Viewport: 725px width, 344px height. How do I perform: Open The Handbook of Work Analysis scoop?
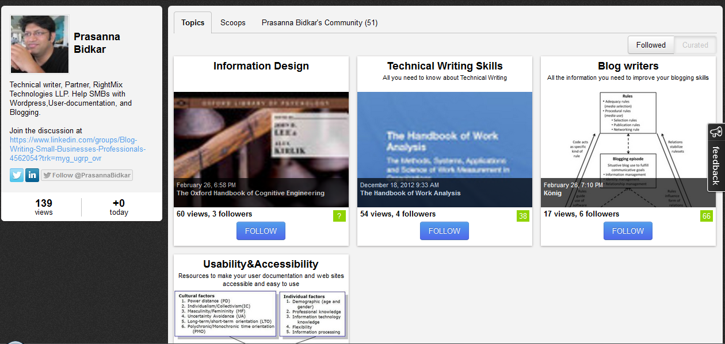410,193
